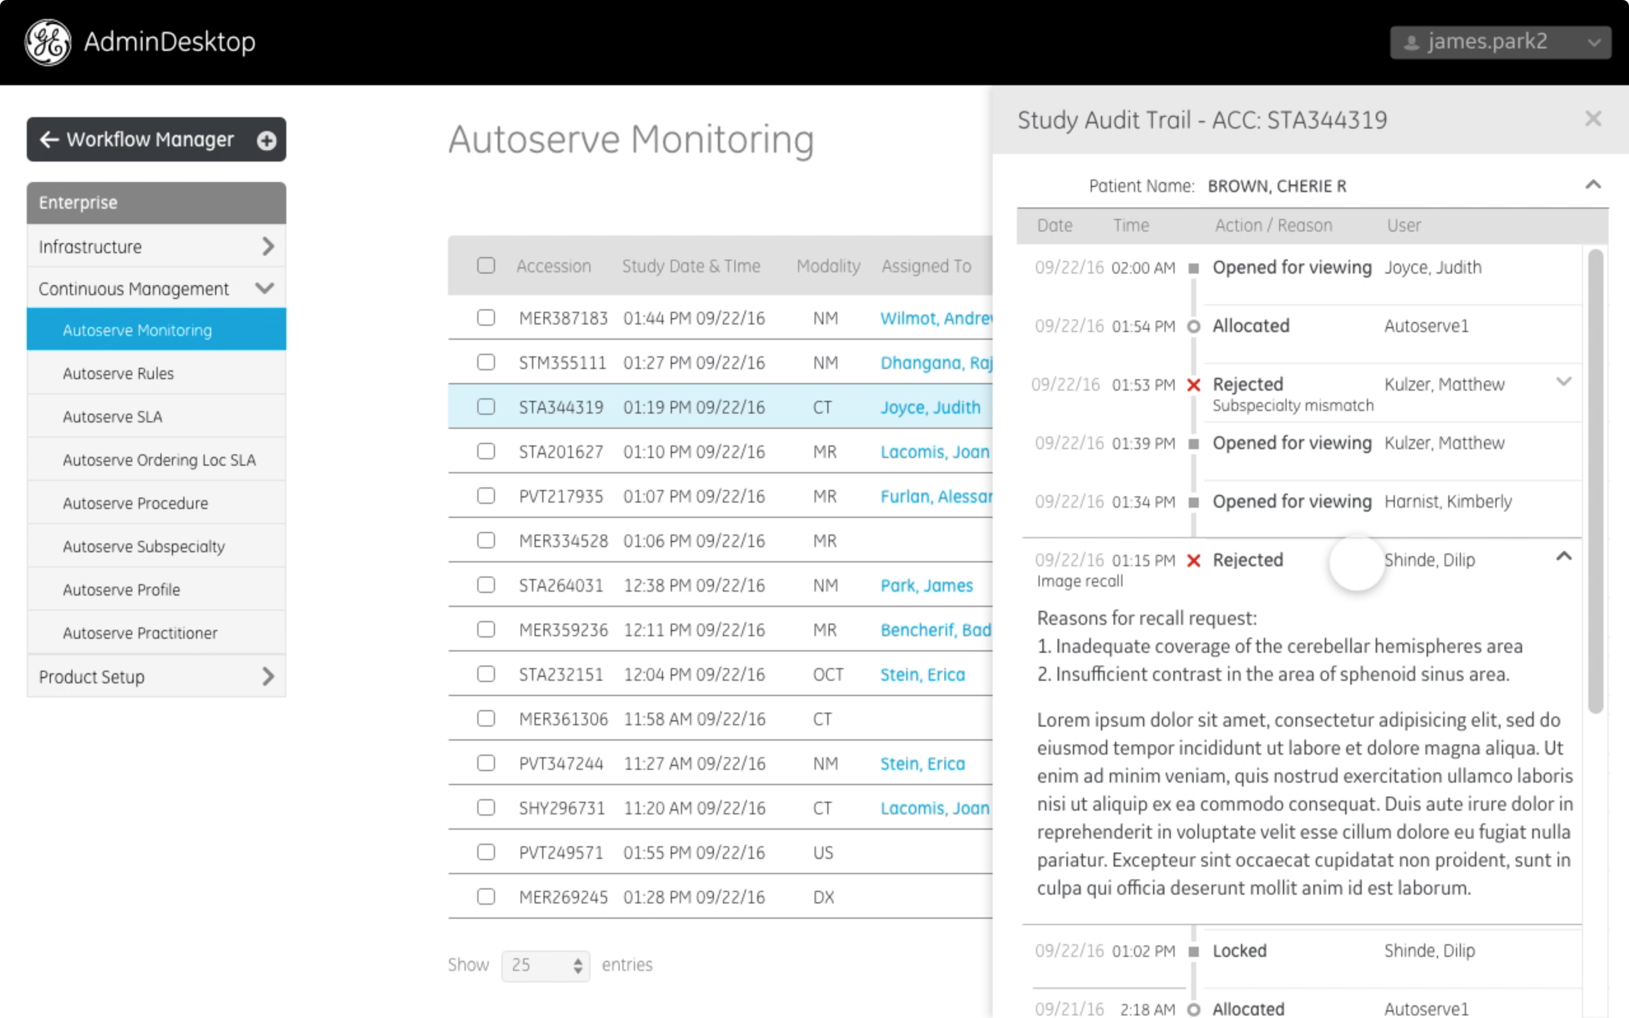Click the user avatar icon beside james.park2
This screenshot has width=1629, height=1018.
[1411, 43]
